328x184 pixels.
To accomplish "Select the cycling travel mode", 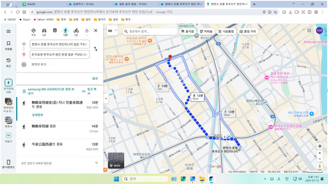I will (76, 32).
